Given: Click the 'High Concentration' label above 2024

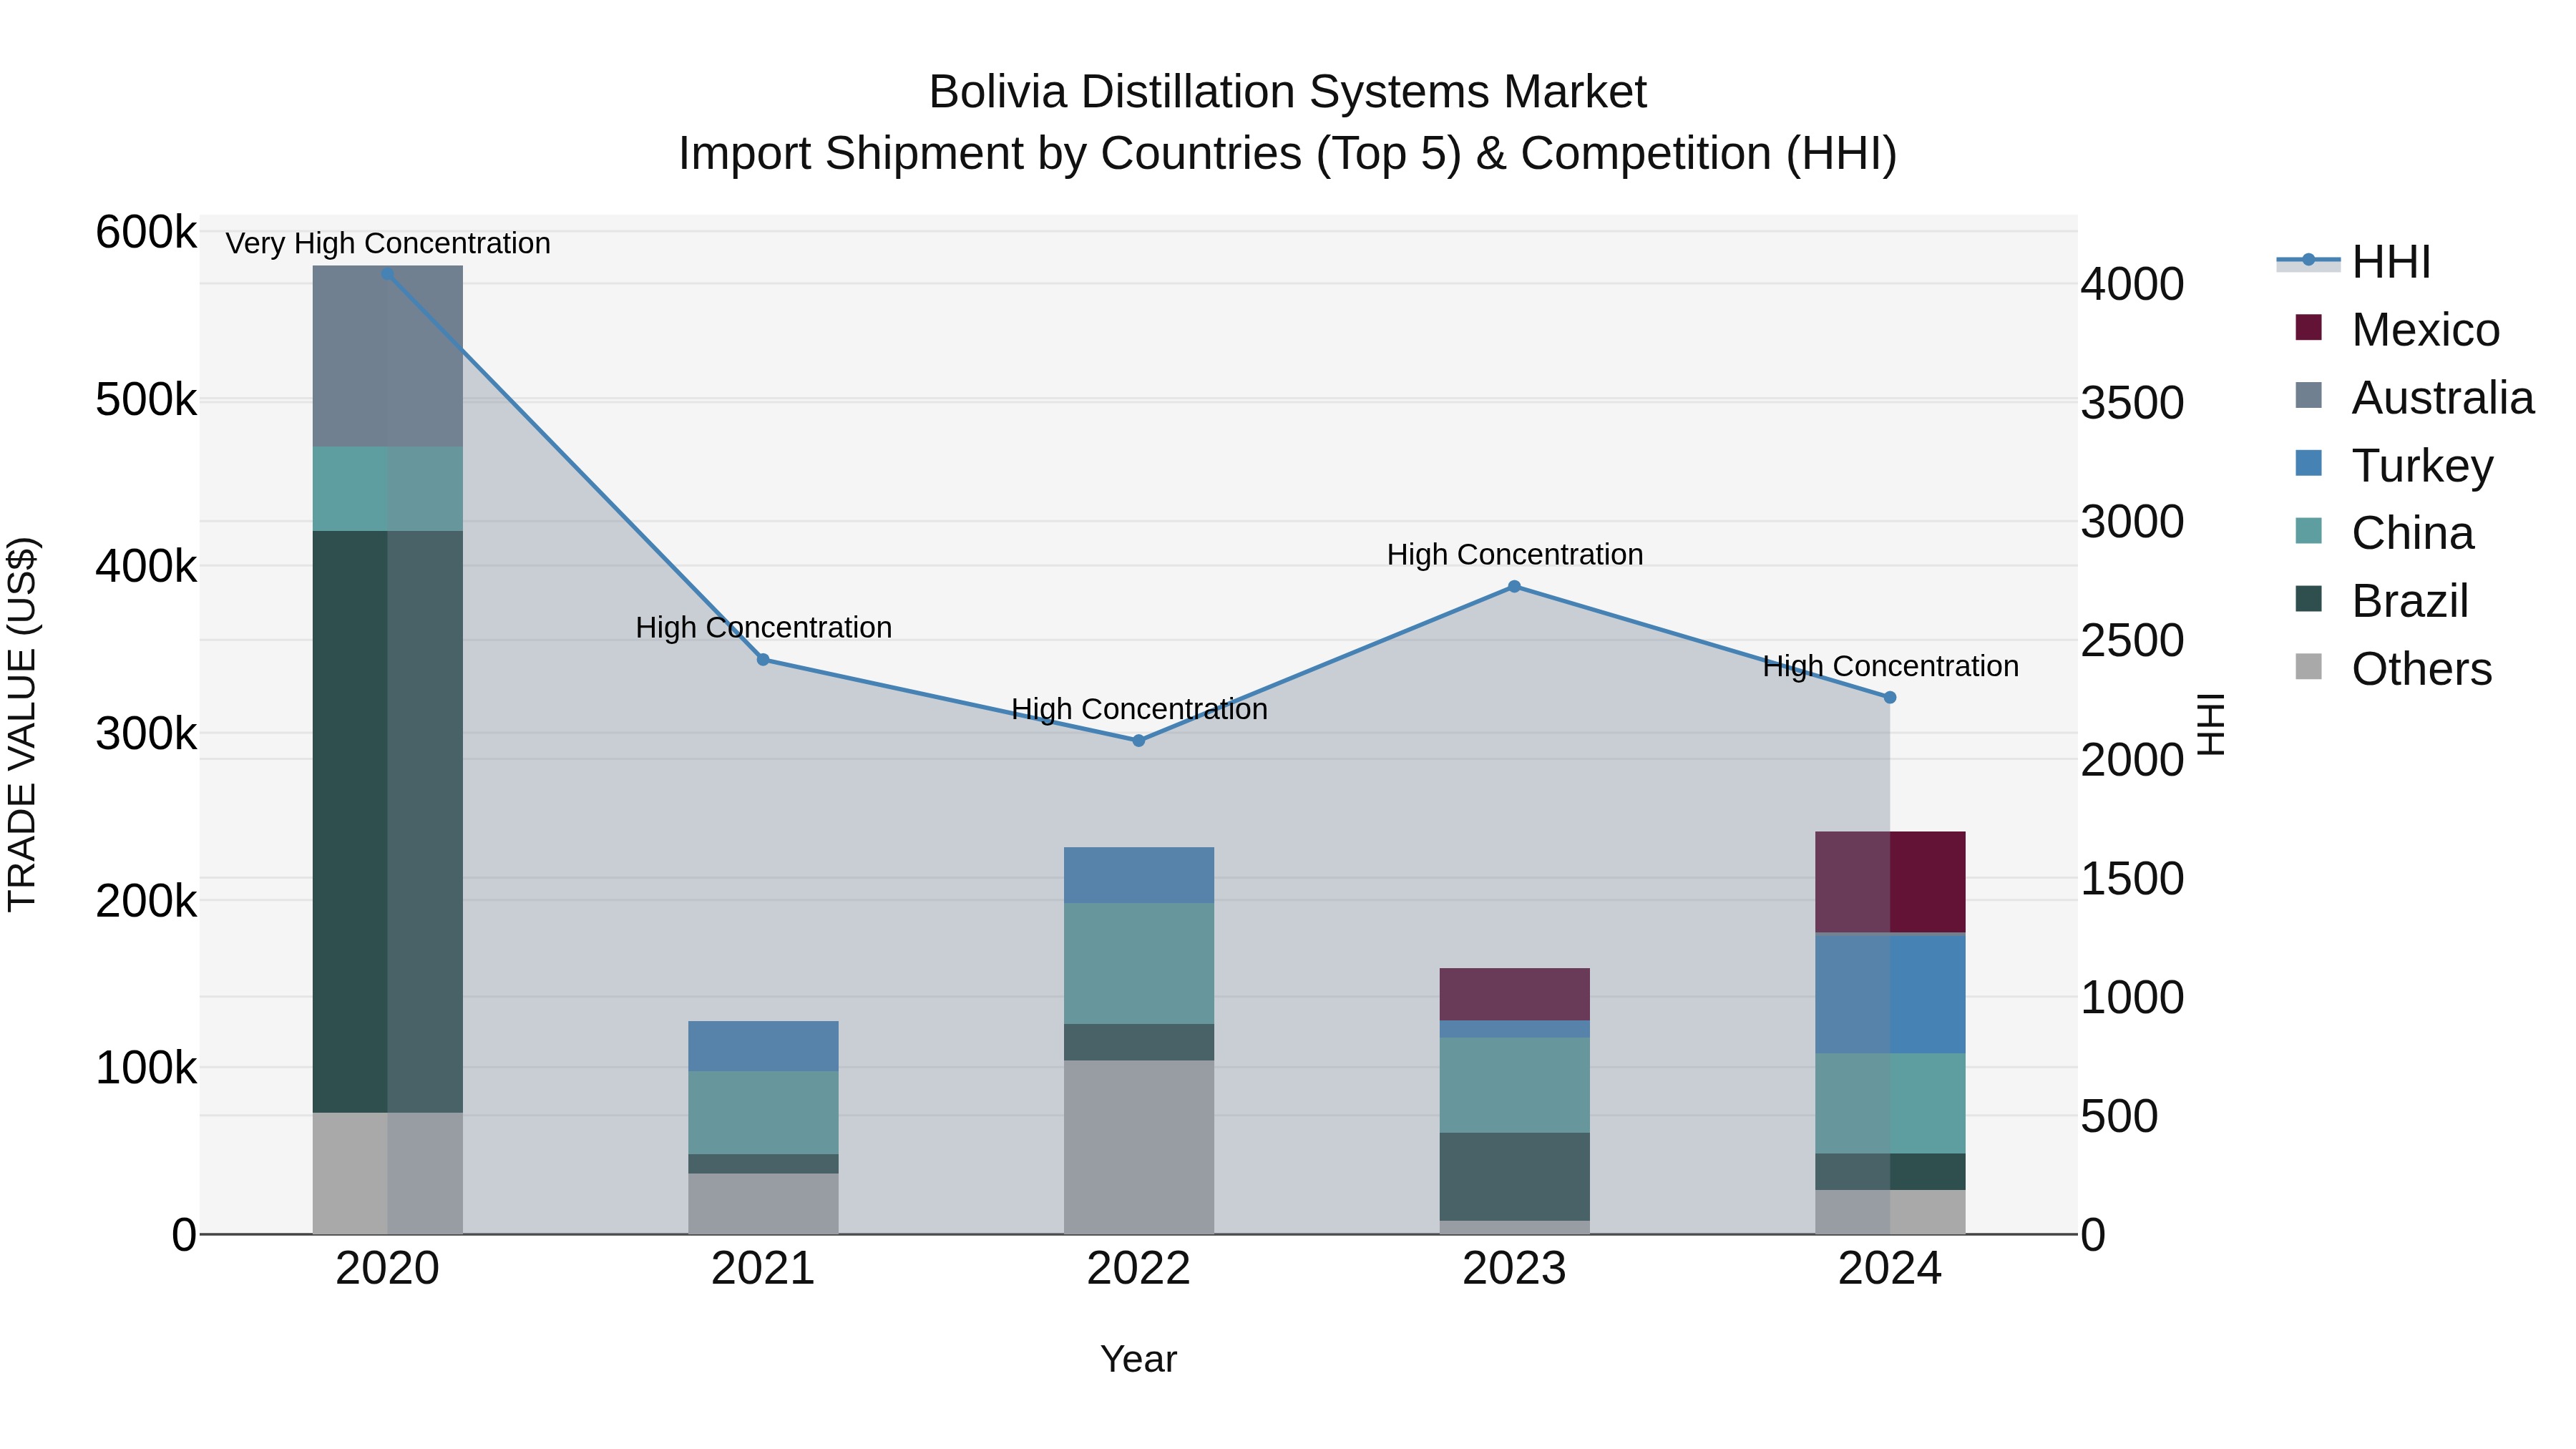Looking at the screenshot, I should pos(1890,666).
